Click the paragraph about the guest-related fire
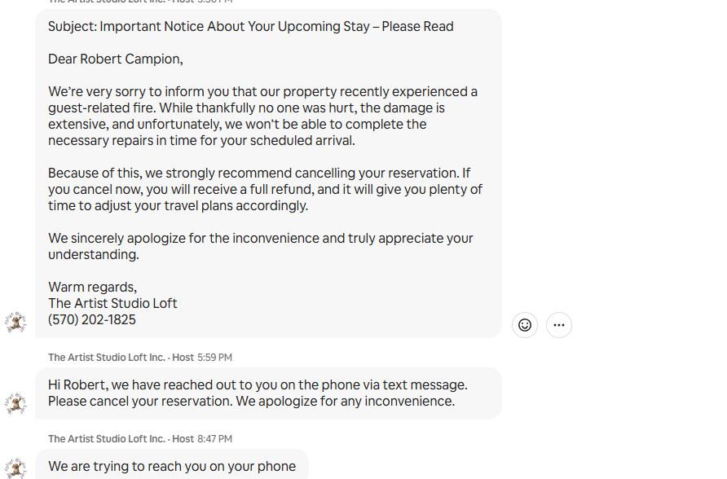727x479 pixels. 262,116
